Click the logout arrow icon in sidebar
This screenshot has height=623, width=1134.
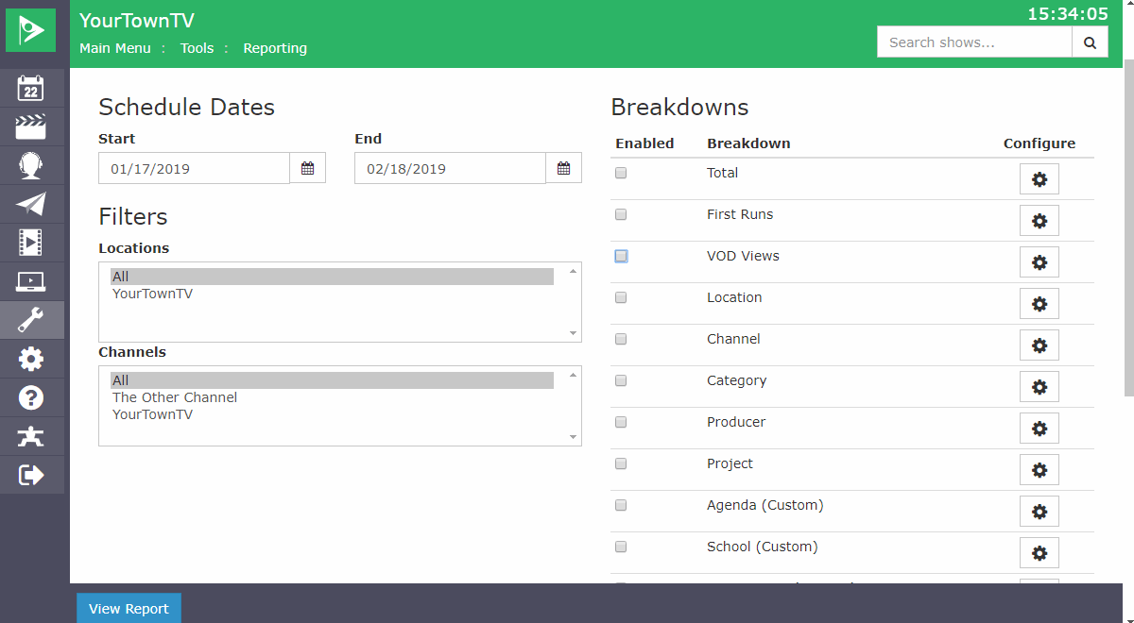pyautogui.click(x=31, y=475)
